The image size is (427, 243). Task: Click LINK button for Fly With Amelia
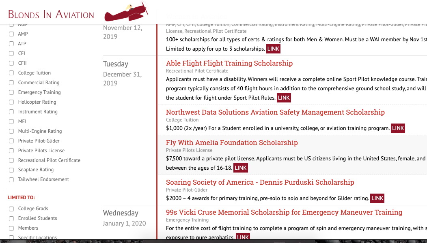[241, 168]
